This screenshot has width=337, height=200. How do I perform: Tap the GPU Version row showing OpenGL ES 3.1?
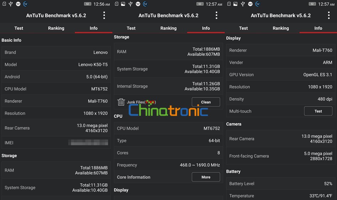[x=281, y=75]
